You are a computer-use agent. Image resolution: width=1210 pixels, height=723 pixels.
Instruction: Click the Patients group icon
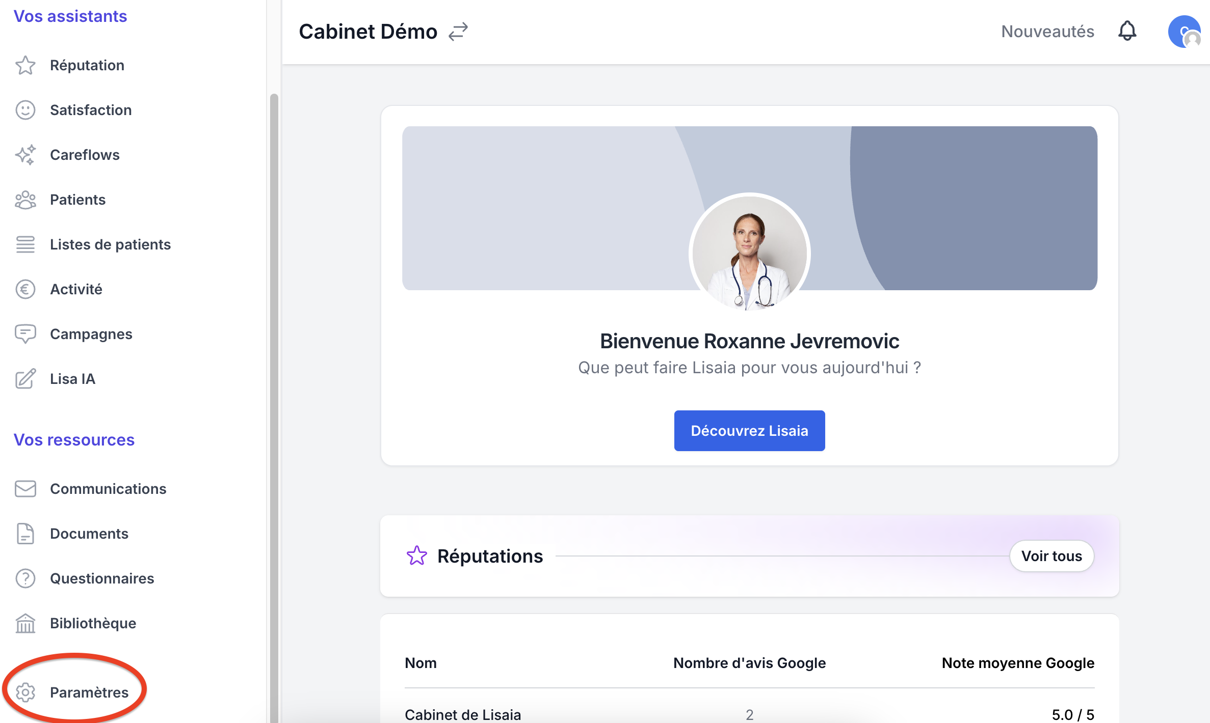(x=25, y=200)
